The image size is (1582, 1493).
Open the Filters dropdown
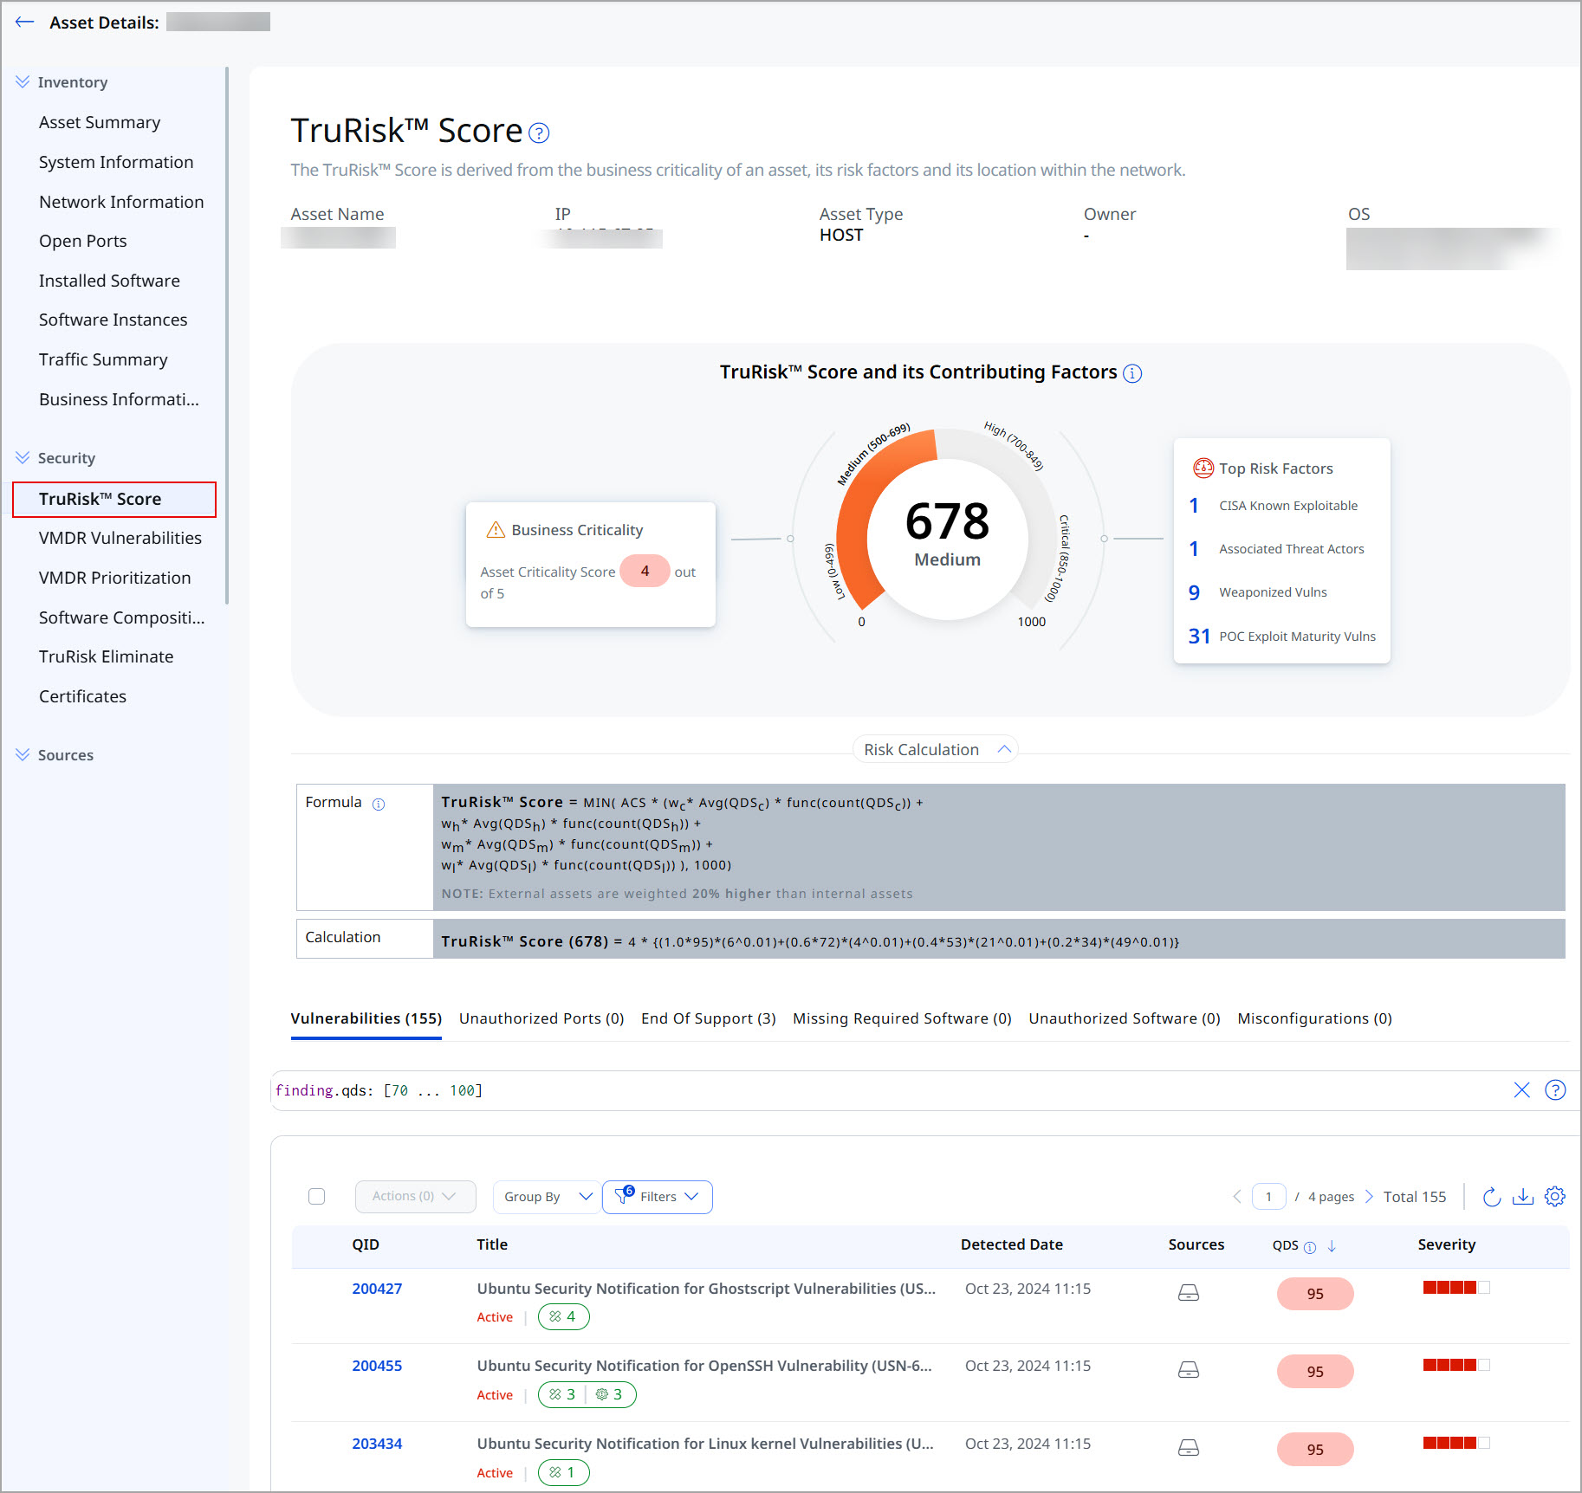(x=658, y=1197)
